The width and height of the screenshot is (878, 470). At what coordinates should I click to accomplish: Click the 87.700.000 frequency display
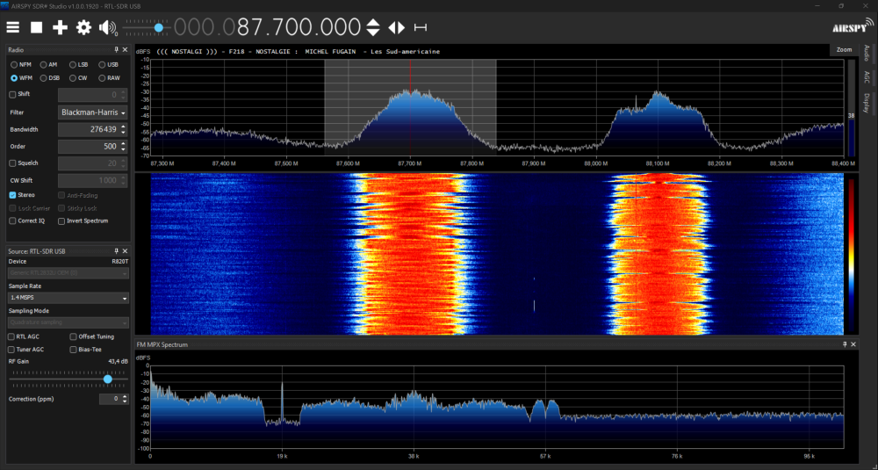[x=268, y=27]
